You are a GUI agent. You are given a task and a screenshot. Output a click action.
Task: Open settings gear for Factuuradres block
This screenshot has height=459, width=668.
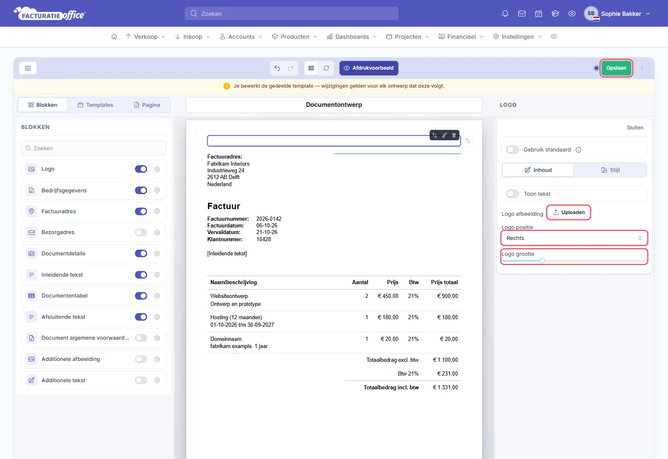pos(157,212)
